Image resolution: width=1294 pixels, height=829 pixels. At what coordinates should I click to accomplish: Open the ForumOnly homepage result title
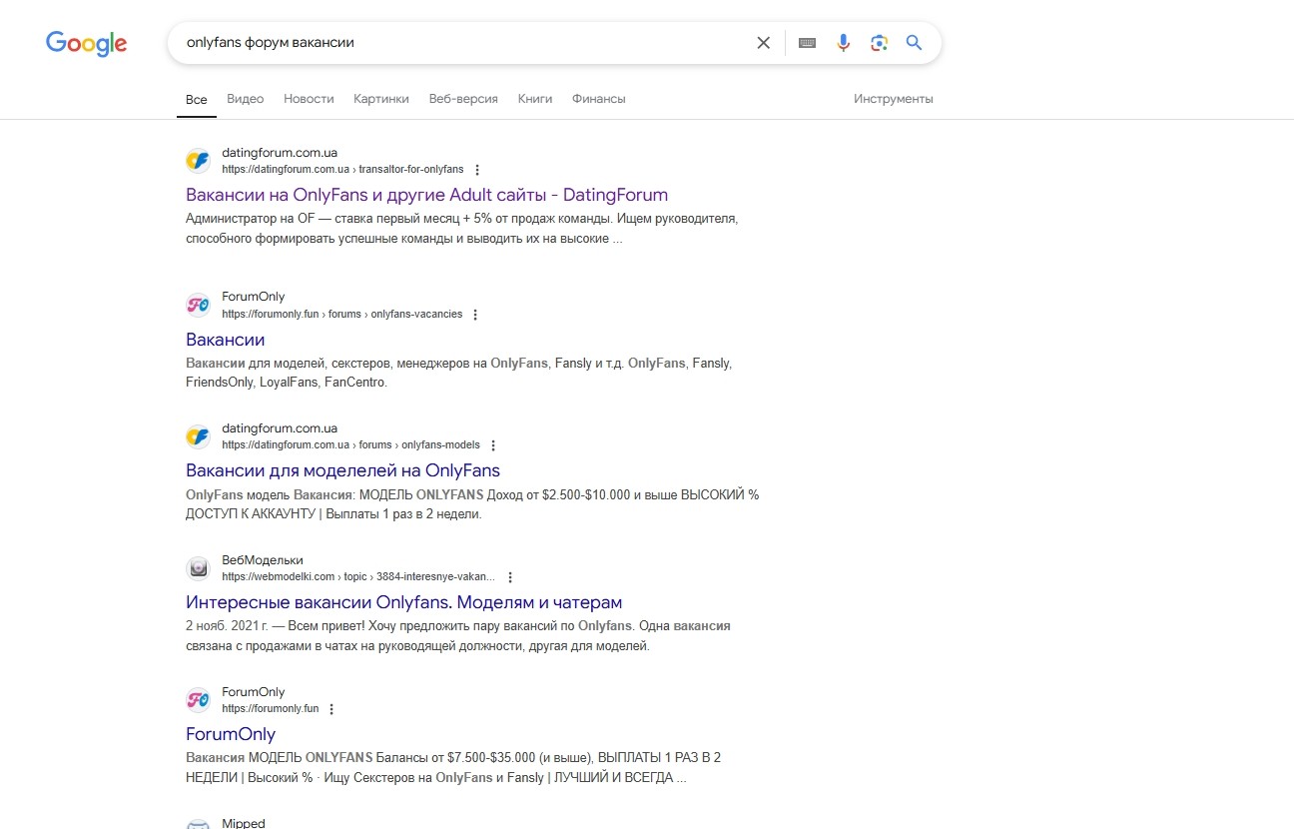pyautogui.click(x=231, y=734)
